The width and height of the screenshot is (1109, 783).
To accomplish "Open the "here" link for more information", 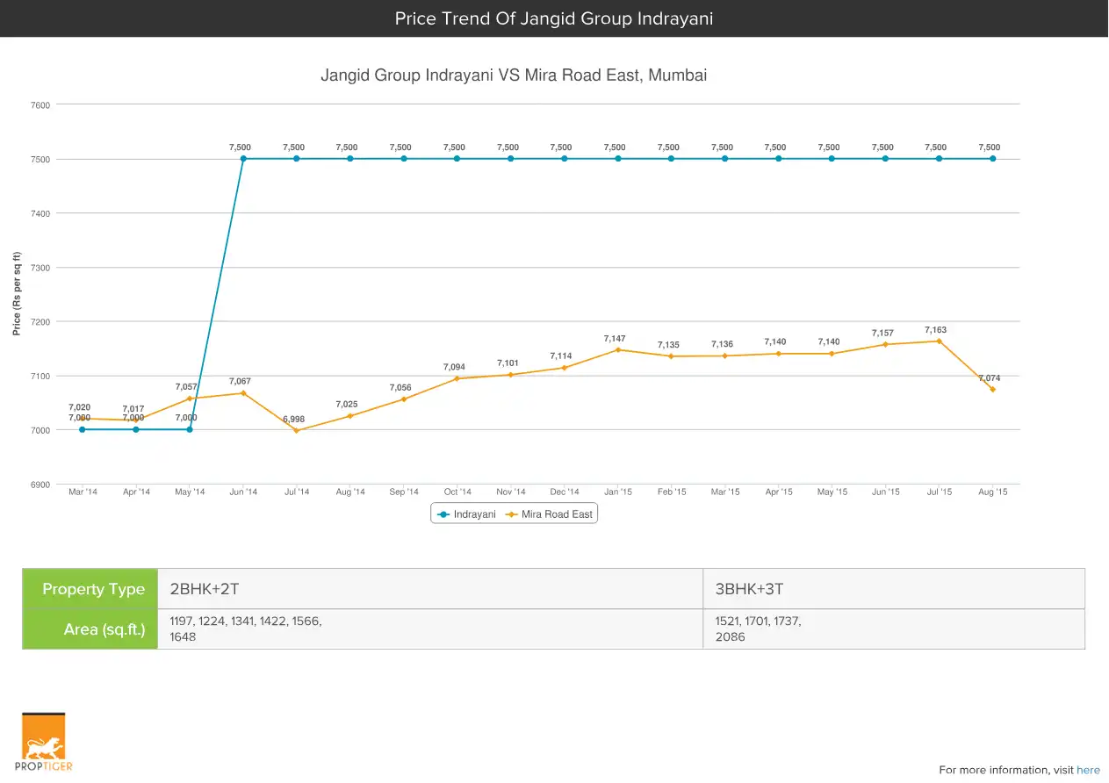I will (x=1088, y=770).
